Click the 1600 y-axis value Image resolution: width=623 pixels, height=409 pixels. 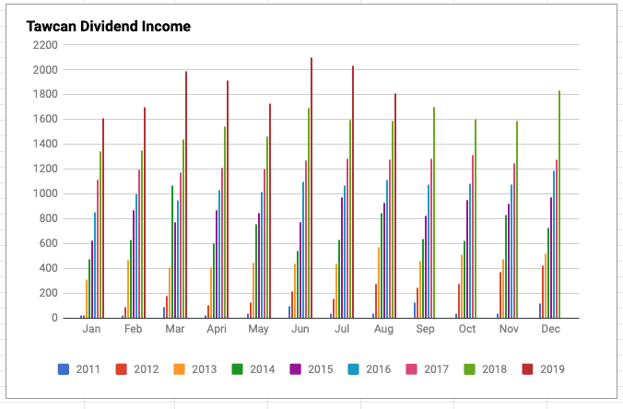tap(45, 119)
